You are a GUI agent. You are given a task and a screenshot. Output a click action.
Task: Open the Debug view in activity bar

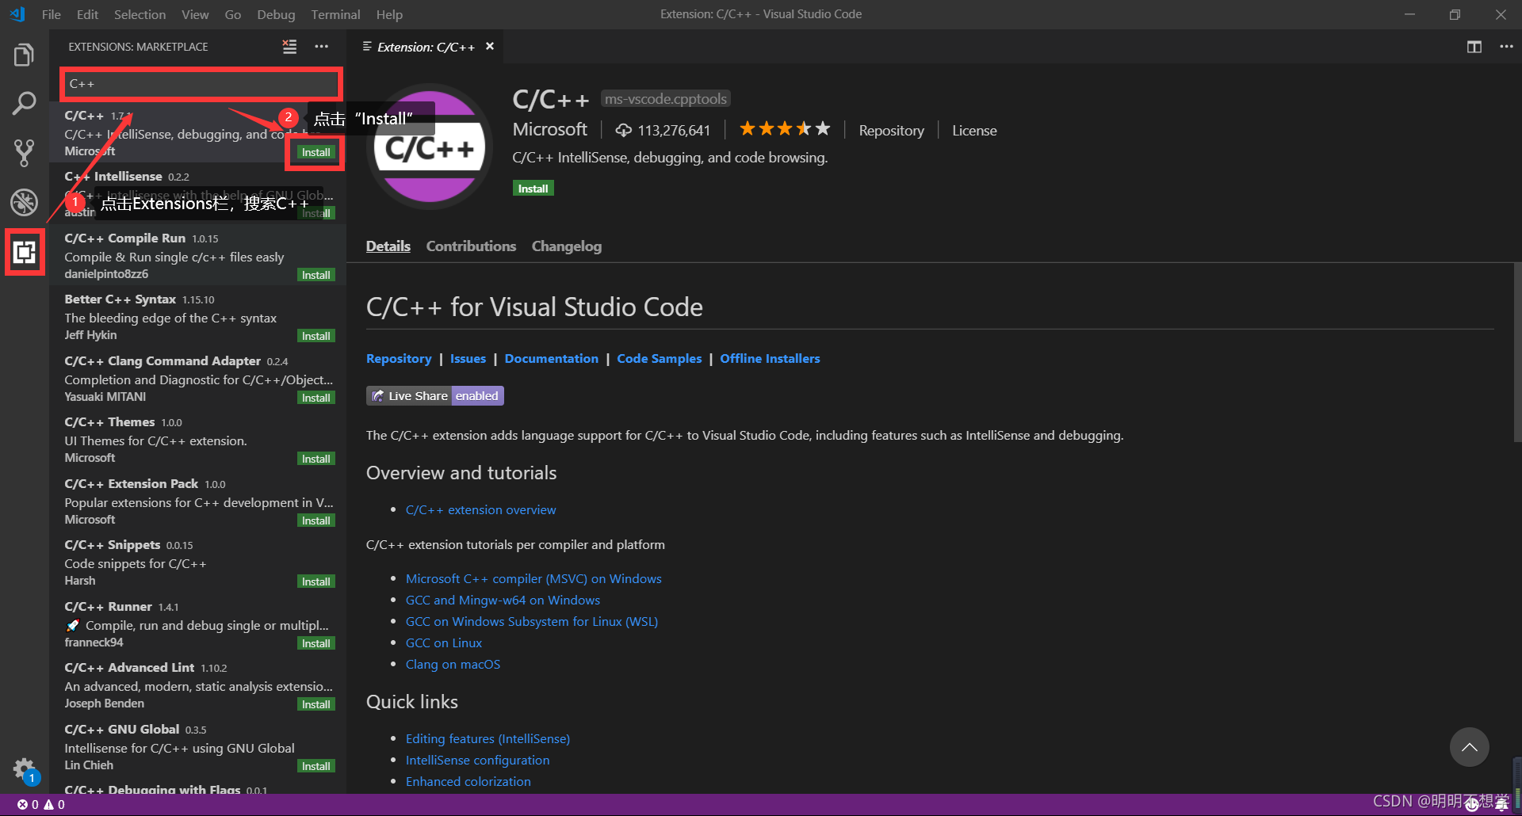tap(24, 202)
